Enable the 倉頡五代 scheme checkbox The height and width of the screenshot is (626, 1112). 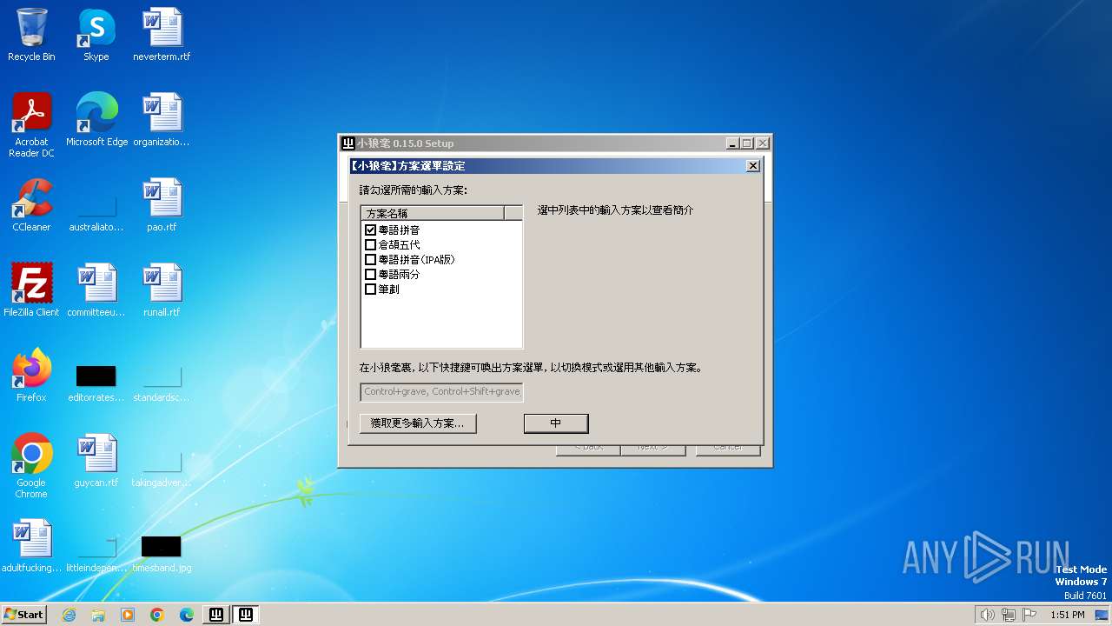point(371,245)
